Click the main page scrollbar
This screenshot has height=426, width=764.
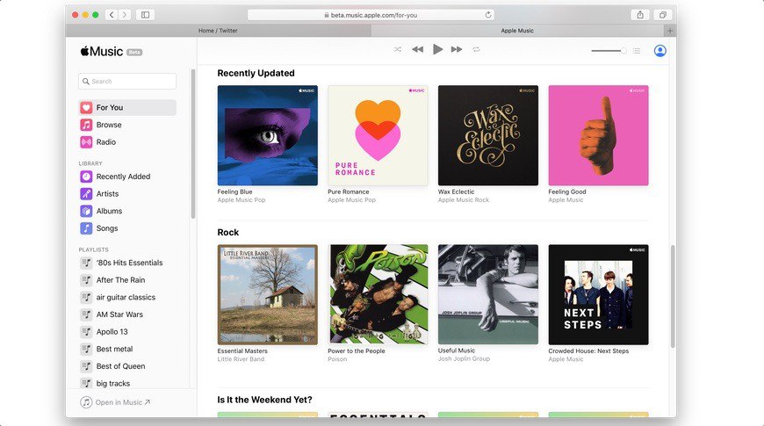point(673,296)
